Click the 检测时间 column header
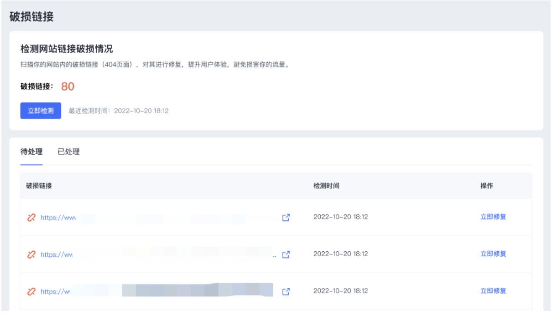The width and height of the screenshot is (552, 315). (326, 186)
